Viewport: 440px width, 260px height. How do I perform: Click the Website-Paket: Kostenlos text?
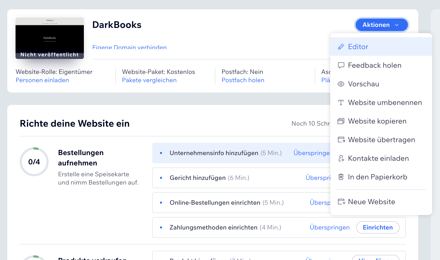159,72
